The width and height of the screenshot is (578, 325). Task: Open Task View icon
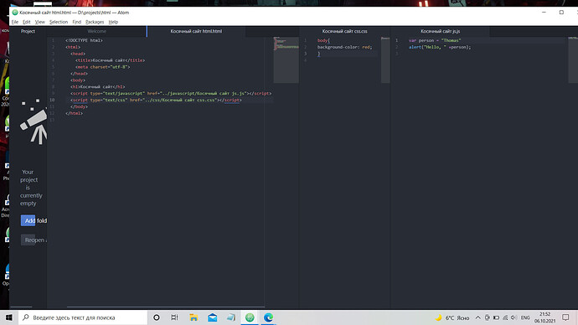[175, 317]
